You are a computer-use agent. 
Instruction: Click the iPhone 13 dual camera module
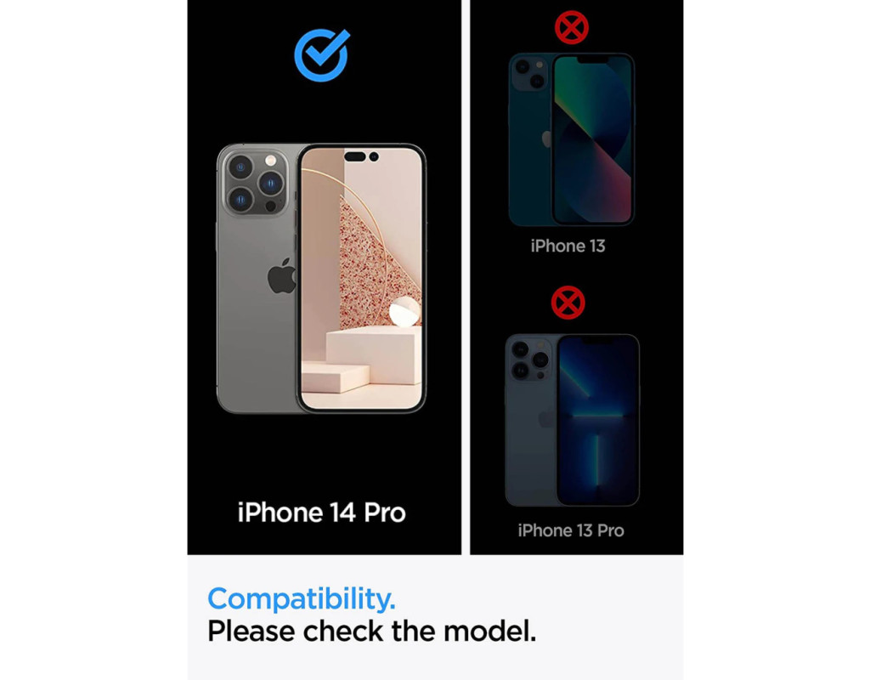point(530,73)
